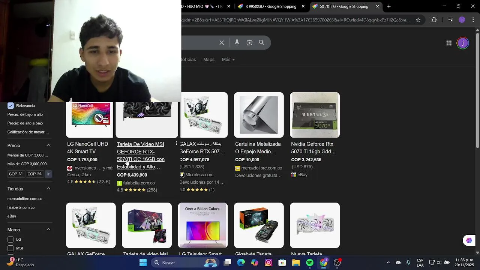Switch to the Maps search tab

click(209, 60)
